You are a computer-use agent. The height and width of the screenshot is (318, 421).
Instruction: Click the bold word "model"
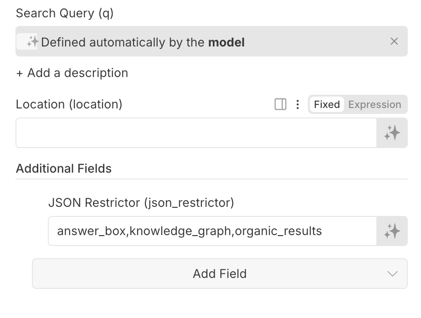(226, 42)
